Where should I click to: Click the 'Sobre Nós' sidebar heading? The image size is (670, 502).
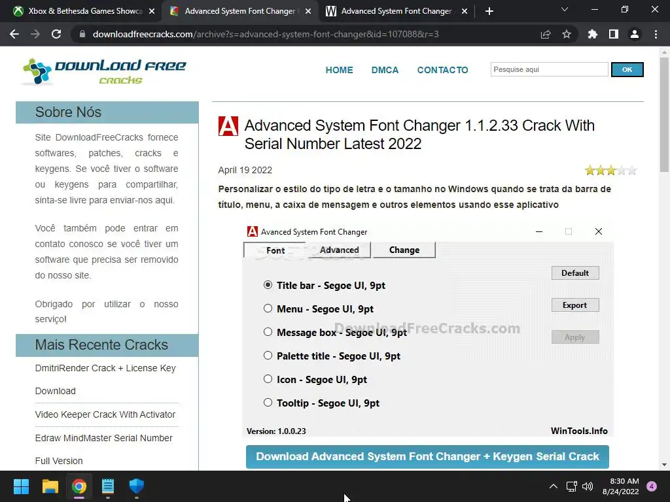107,112
